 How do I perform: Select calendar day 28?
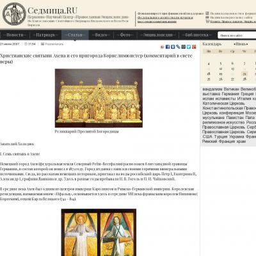[244, 79]
